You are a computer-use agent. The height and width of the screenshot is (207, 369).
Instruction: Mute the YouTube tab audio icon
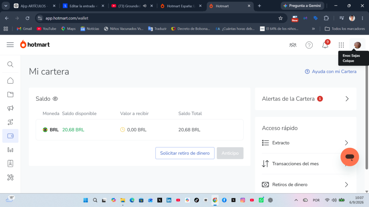[145, 6]
